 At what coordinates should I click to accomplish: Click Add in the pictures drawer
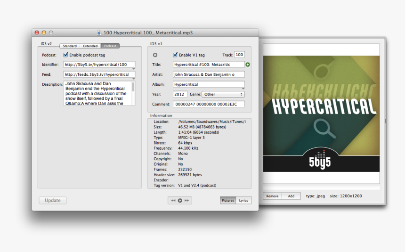click(x=292, y=196)
